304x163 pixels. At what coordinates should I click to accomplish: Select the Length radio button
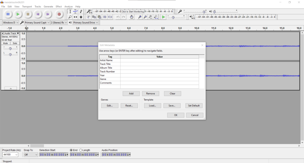tap(81, 150)
